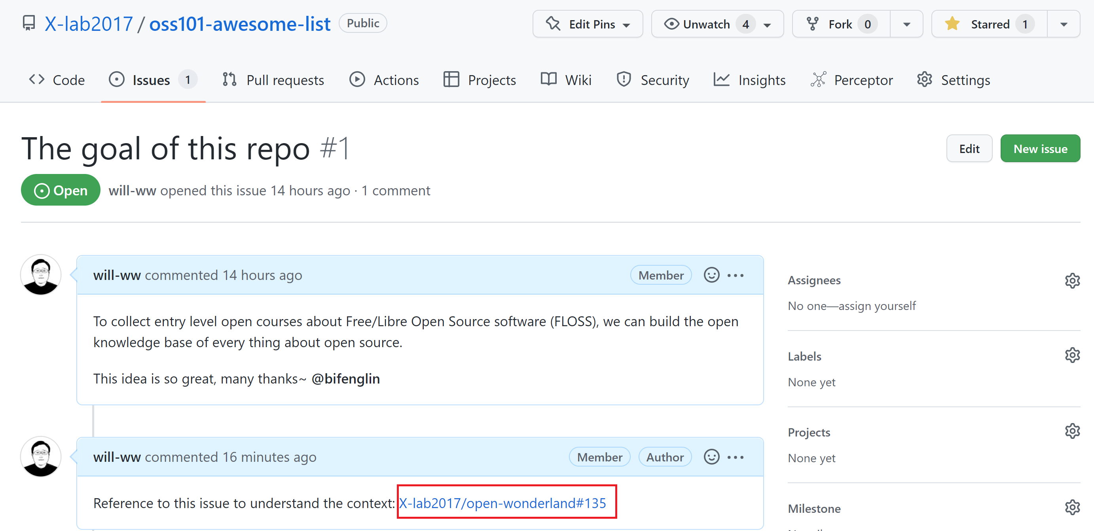Click Edit button for issue title
Viewport: 1094px width, 531px height.
click(x=969, y=149)
